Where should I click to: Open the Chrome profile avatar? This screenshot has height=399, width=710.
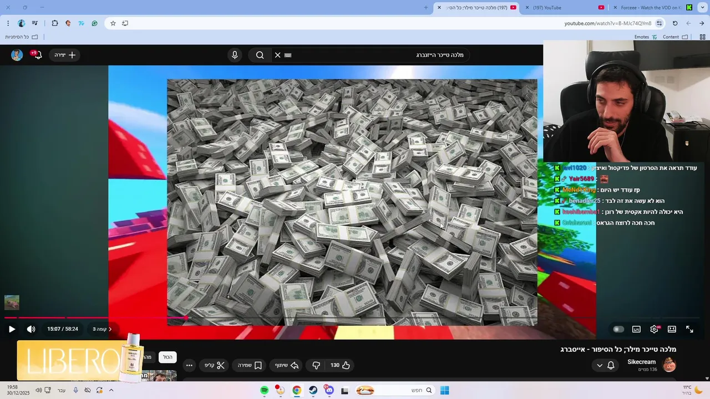click(x=22, y=23)
